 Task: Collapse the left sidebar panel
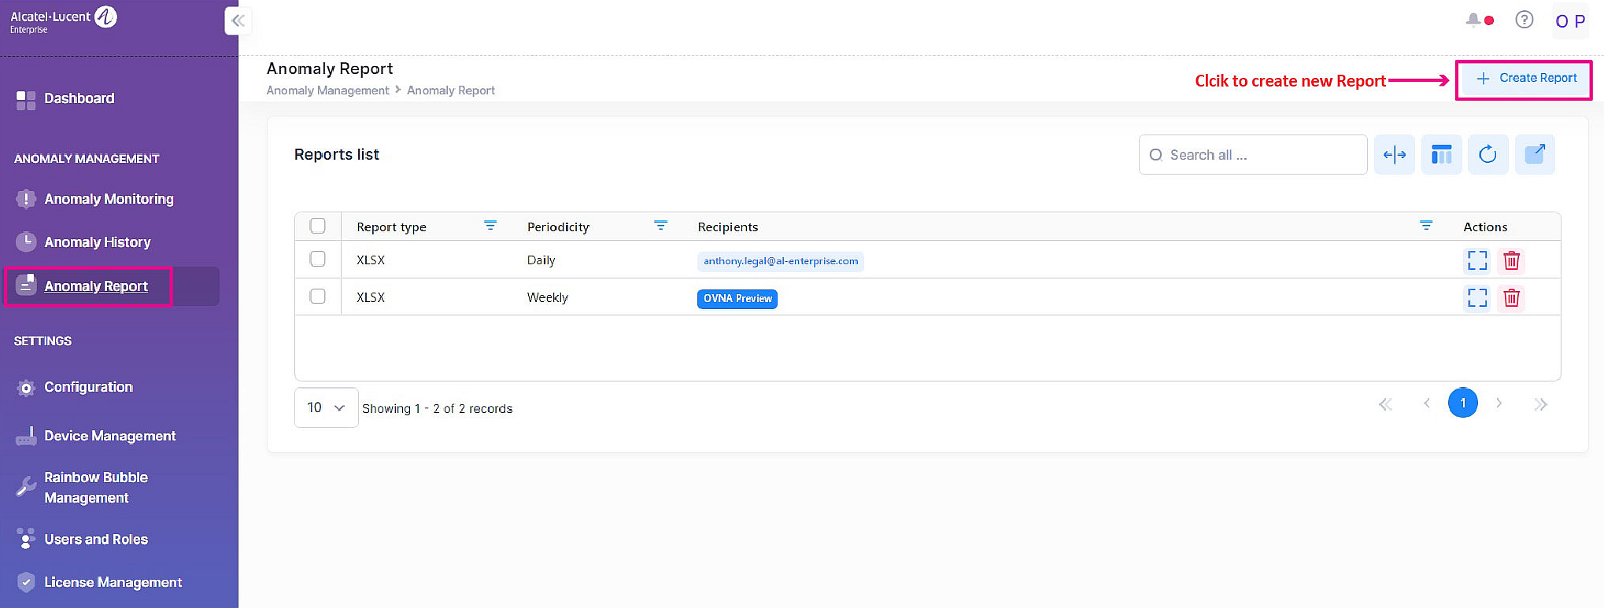238,20
